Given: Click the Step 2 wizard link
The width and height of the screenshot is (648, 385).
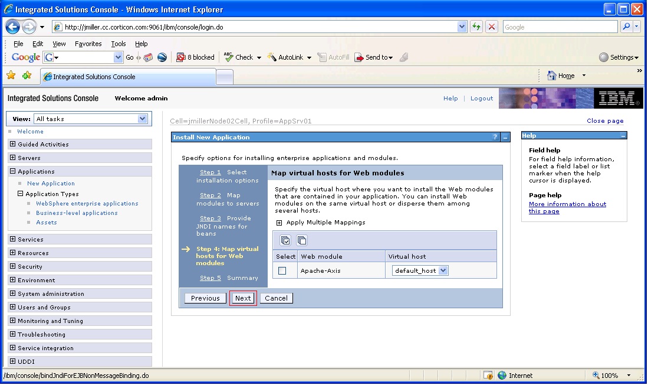Looking at the screenshot, I should click(210, 195).
